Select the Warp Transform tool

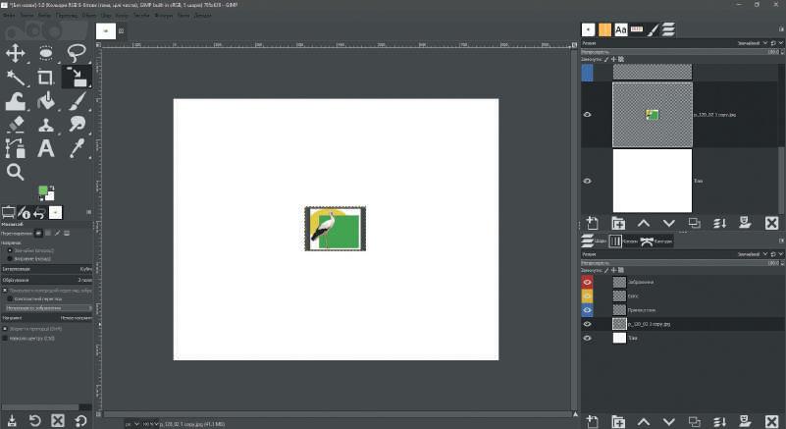pos(16,101)
